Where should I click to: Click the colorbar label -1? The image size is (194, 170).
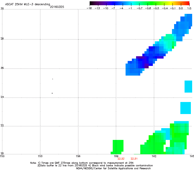click(130, 8)
